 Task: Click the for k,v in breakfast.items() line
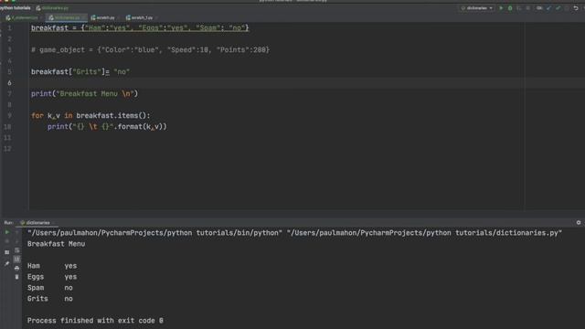point(90,116)
